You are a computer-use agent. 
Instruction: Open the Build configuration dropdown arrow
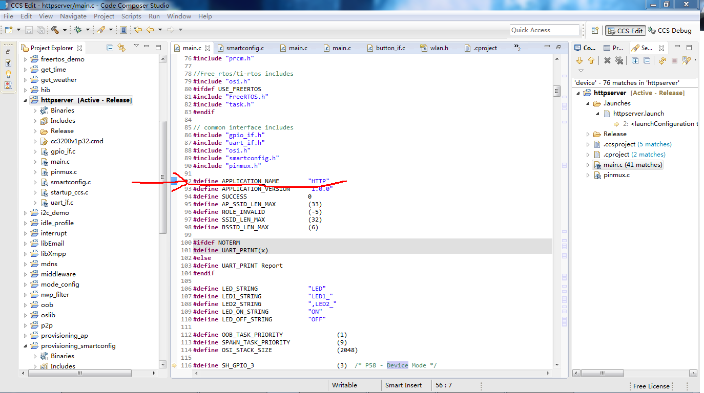pyautogui.click(x=65, y=30)
